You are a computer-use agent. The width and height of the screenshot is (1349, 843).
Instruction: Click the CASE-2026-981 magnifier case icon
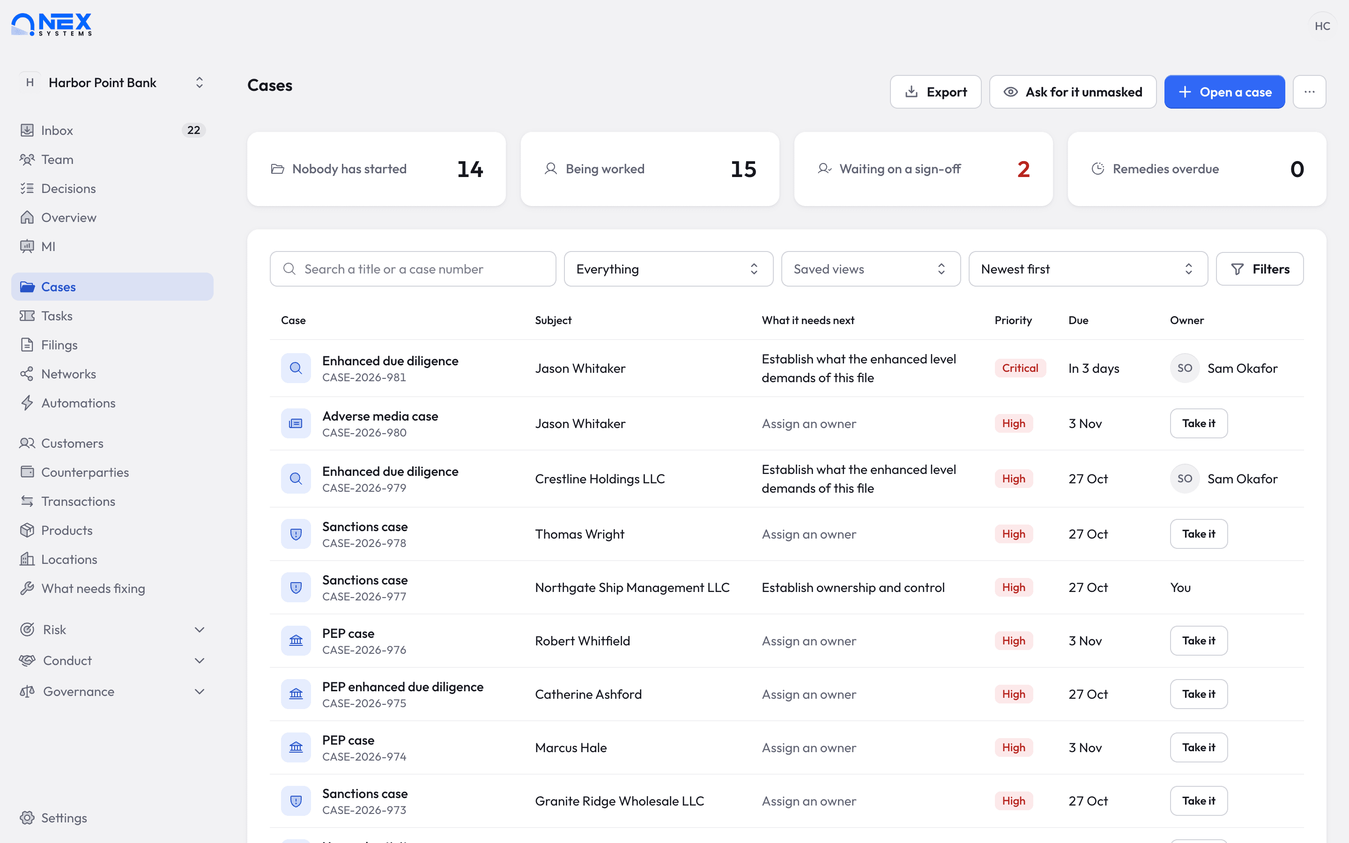click(296, 368)
